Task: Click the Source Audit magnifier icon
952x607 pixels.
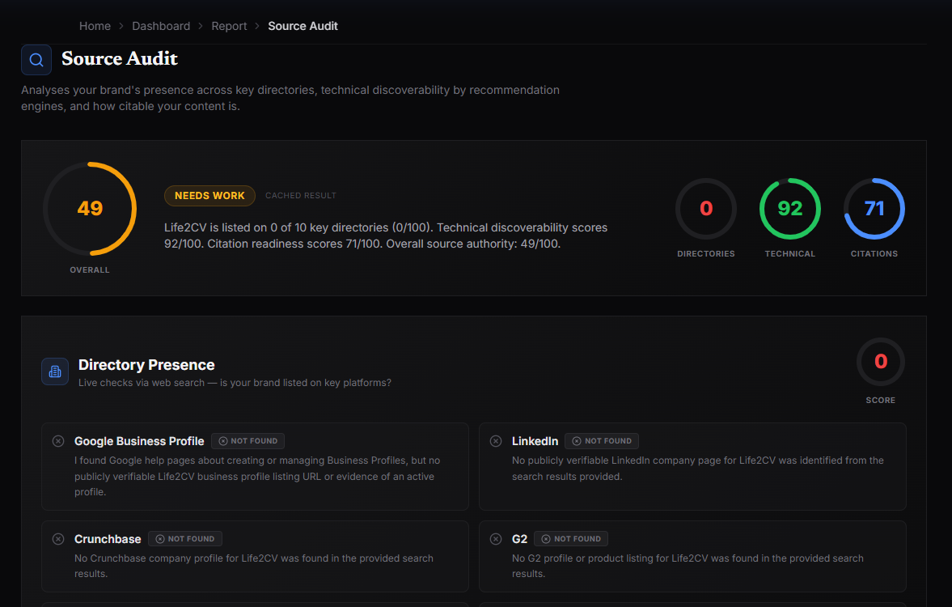Action: [36, 60]
